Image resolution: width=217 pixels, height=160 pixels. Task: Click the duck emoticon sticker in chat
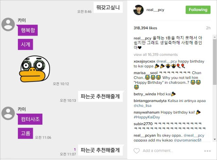point(34,69)
